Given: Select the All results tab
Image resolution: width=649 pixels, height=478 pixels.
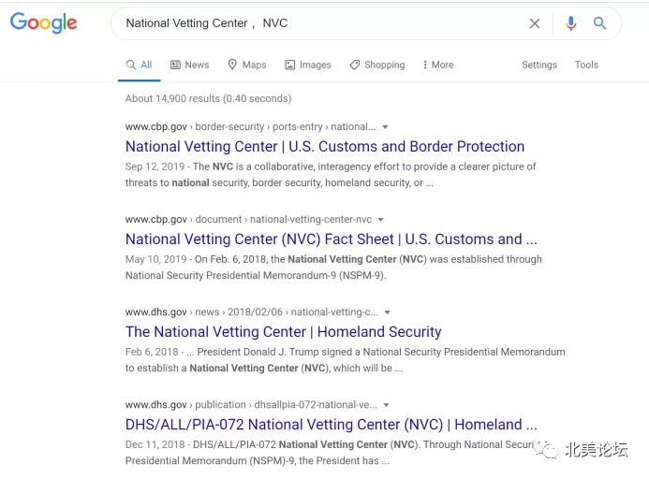Looking at the screenshot, I should click(139, 65).
